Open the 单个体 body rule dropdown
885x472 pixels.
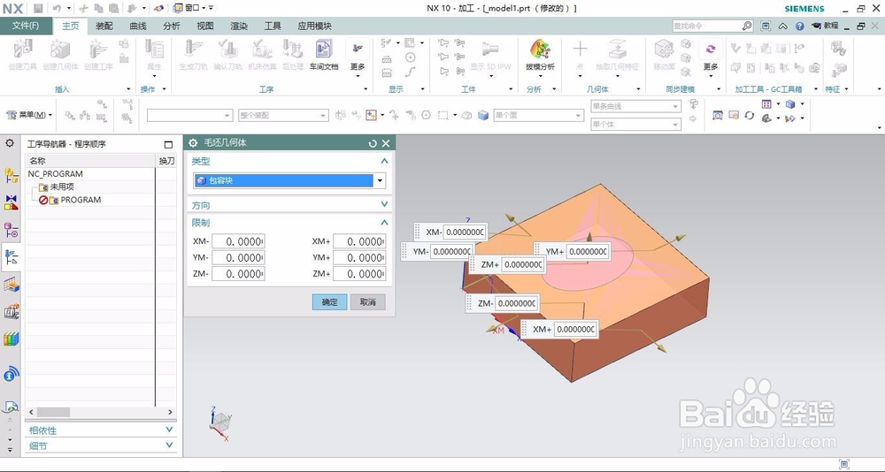coord(635,124)
